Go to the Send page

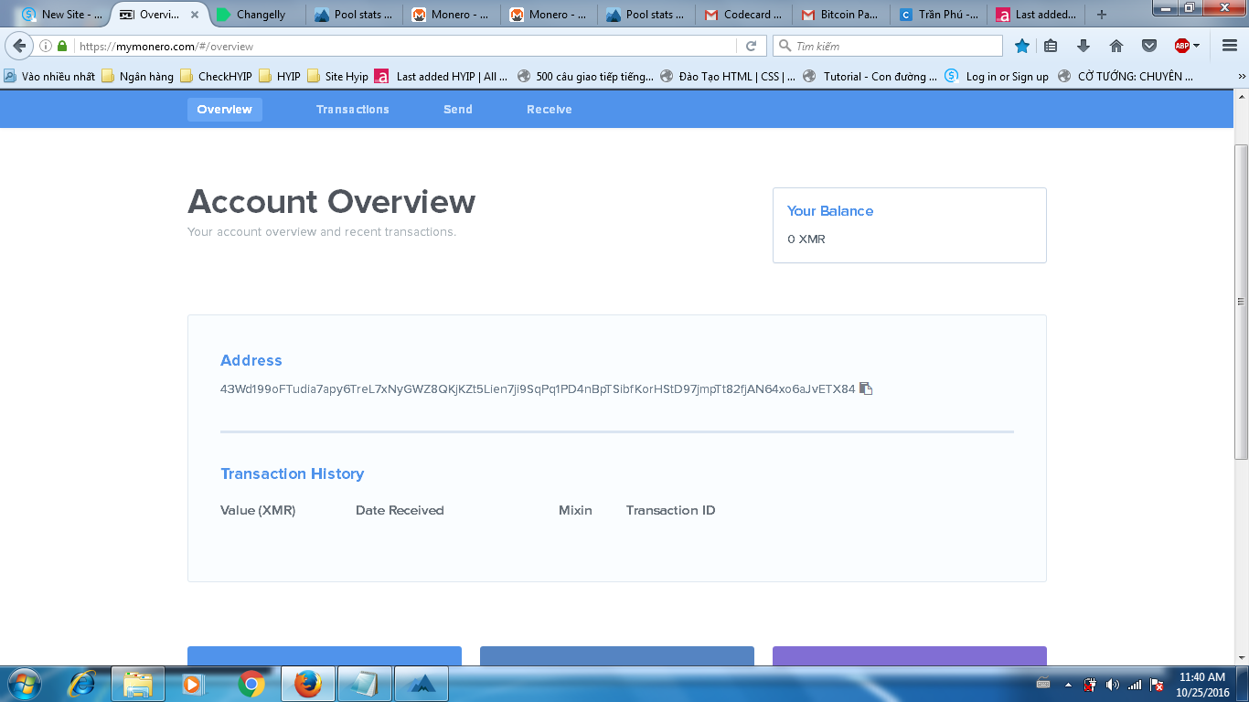pyautogui.click(x=458, y=110)
